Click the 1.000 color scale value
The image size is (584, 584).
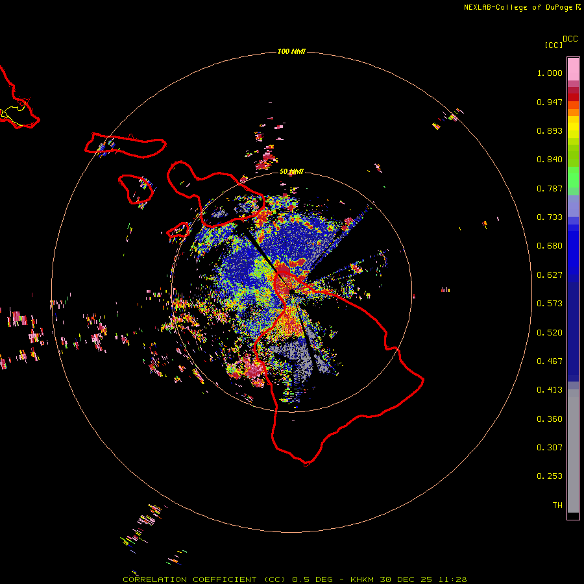[550, 73]
